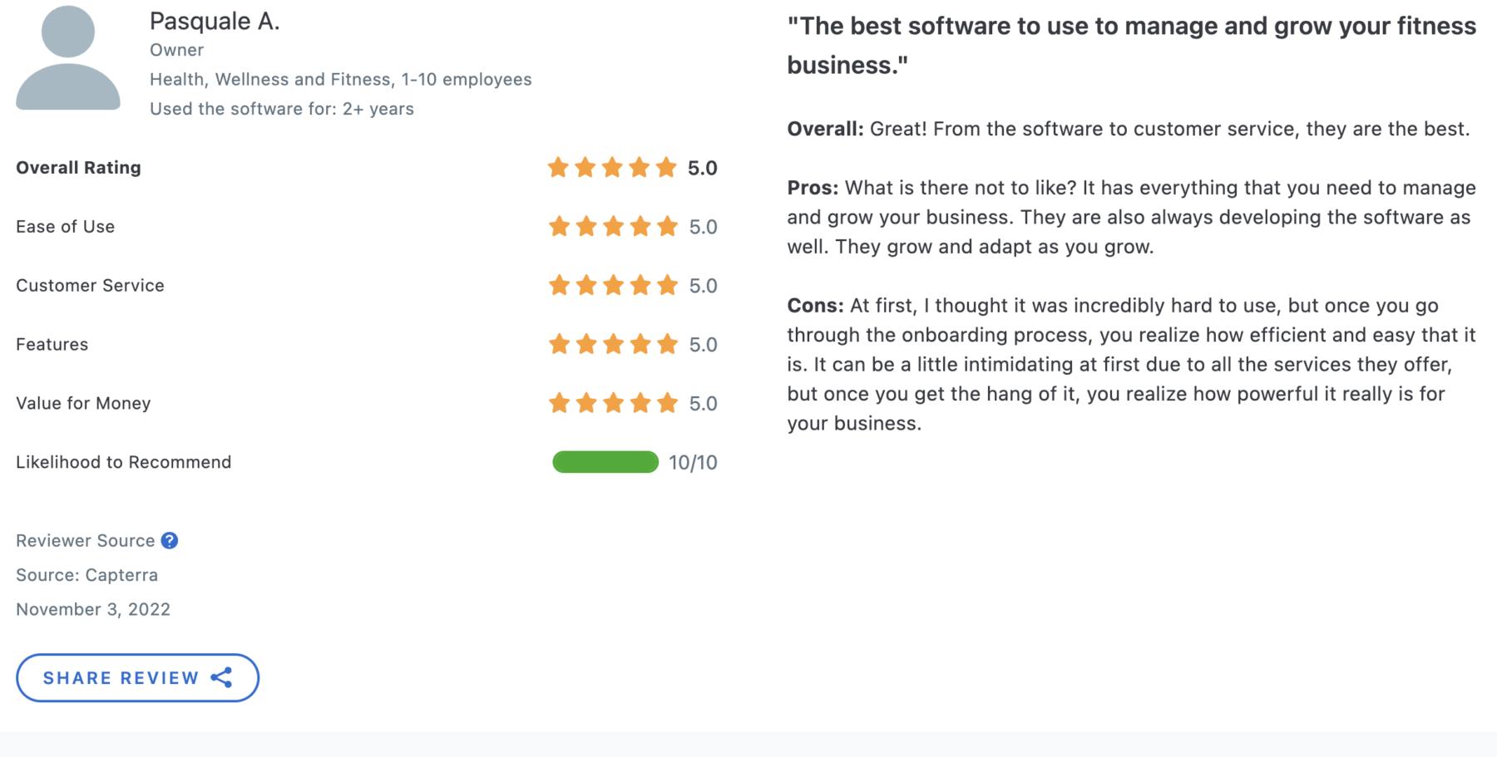Image resolution: width=1497 pixels, height=757 pixels.
Task: Click the Features star rating
Action: tap(613, 345)
